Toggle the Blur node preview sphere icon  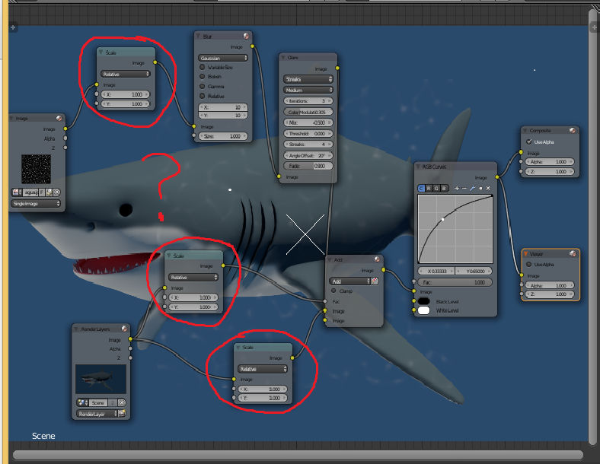pos(246,36)
